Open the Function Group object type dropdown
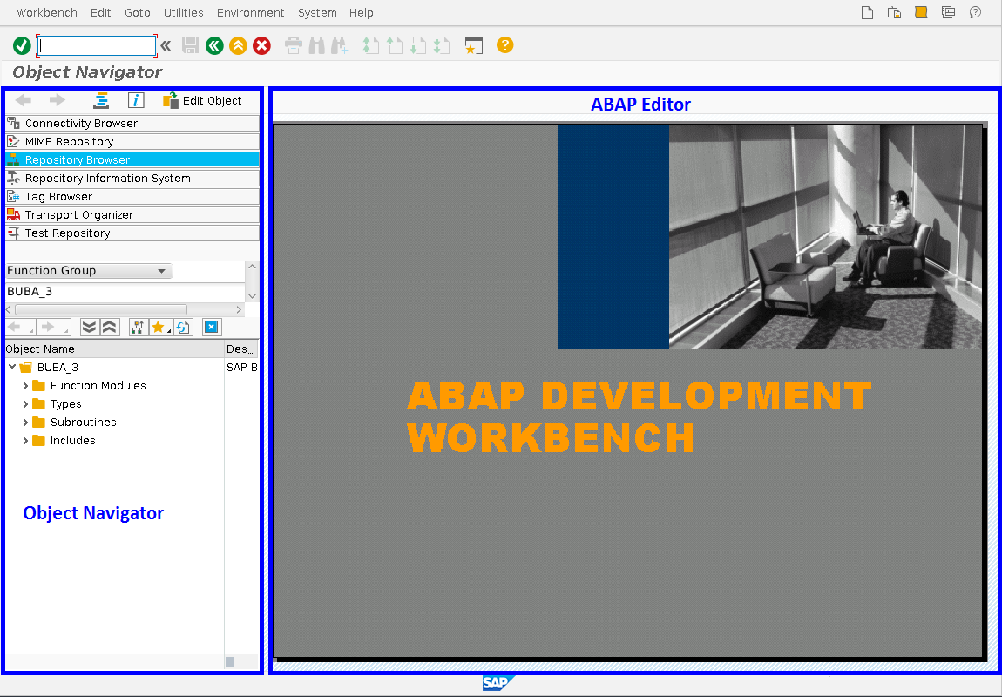This screenshot has height=697, width=1002. [x=161, y=271]
